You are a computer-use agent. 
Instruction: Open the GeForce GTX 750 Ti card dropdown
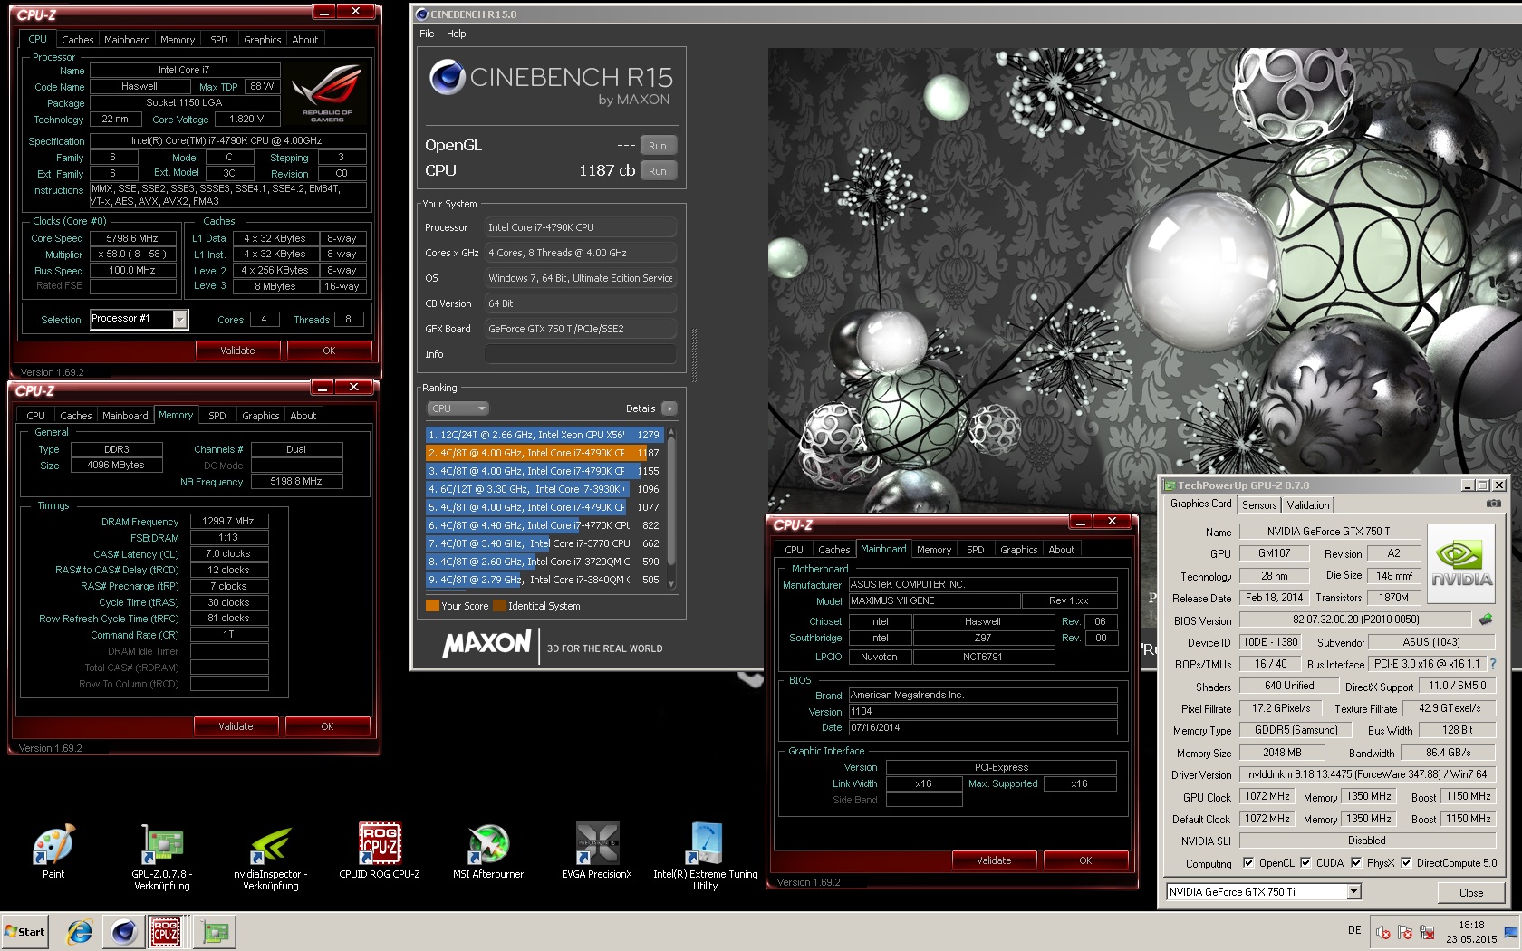point(1353,892)
